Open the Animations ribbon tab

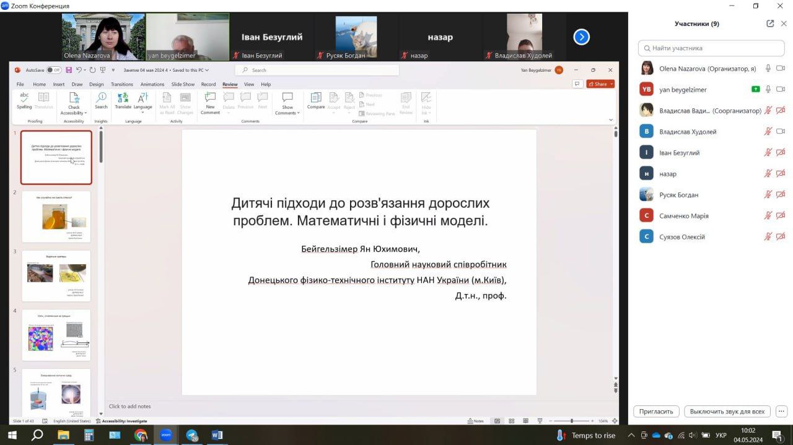(x=152, y=84)
